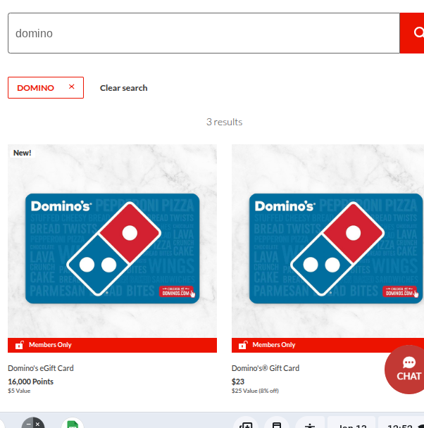Click the Clear search link
This screenshot has width=424, height=428.
tap(124, 88)
